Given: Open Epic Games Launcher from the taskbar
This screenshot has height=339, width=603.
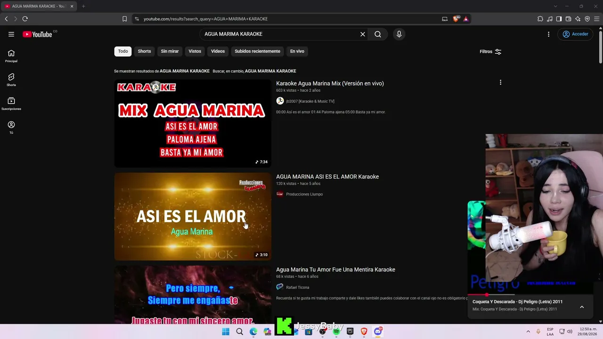Looking at the screenshot, I should click(x=350, y=331).
